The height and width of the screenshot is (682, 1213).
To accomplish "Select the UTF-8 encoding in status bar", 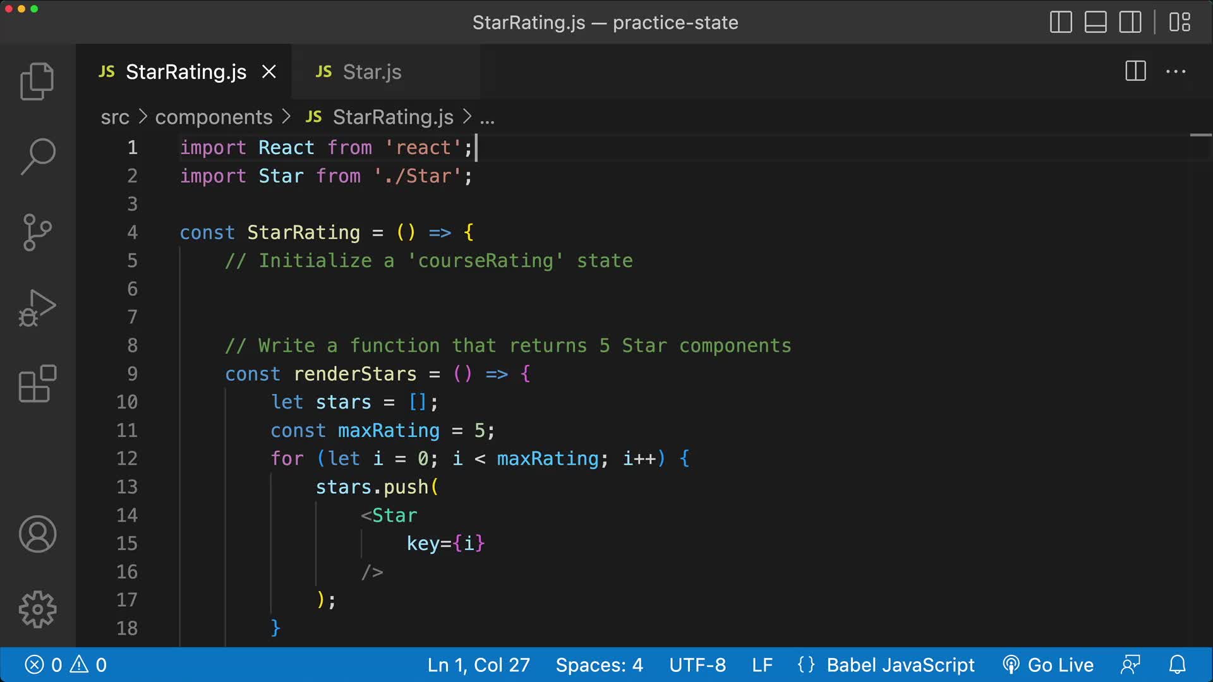I will pyautogui.click(x=697, y=664).
